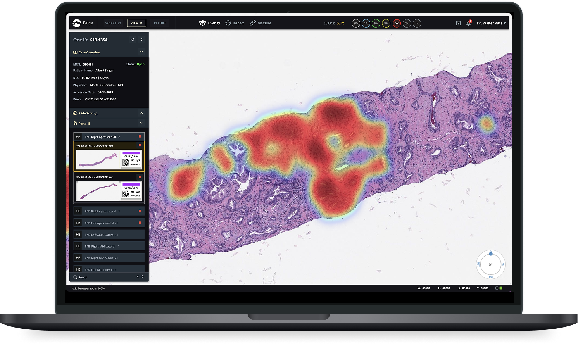Set zoom to 2x
578x345 pixels.
pyautogui.click(x=407, y=23)
